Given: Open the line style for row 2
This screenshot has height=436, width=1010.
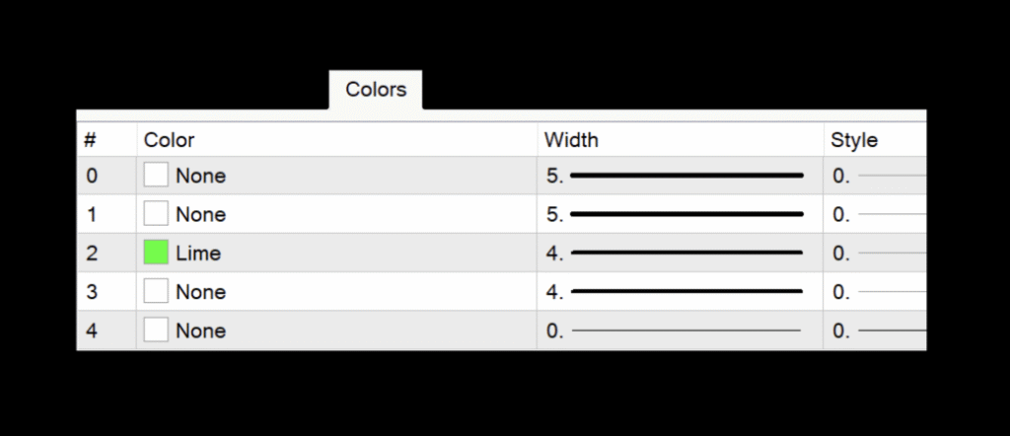Looking at the screenshot, I should [x=878, y=254].
